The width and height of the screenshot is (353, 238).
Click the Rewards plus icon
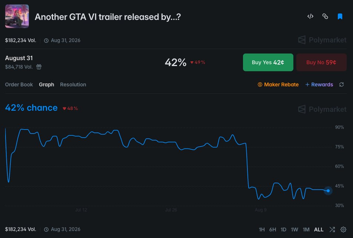307,84
